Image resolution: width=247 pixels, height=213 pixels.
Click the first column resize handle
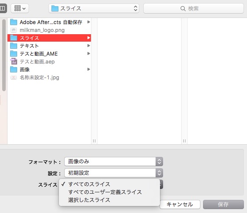click(x=94, y=141)
